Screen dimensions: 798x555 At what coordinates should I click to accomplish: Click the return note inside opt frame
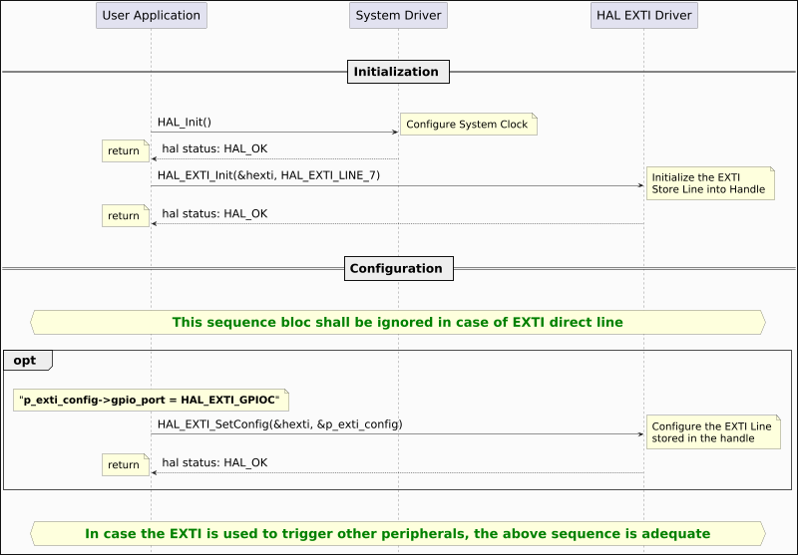tap(126, 464)
